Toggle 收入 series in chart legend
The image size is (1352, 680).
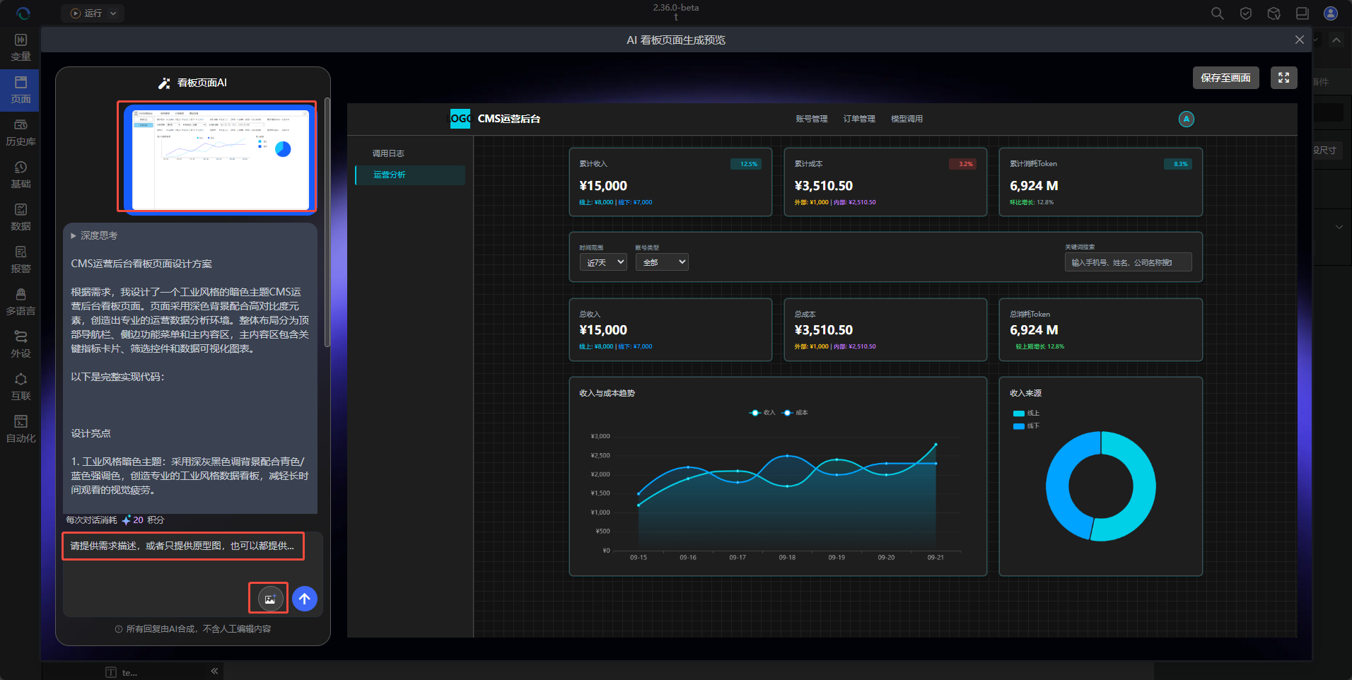click(762, 413)
